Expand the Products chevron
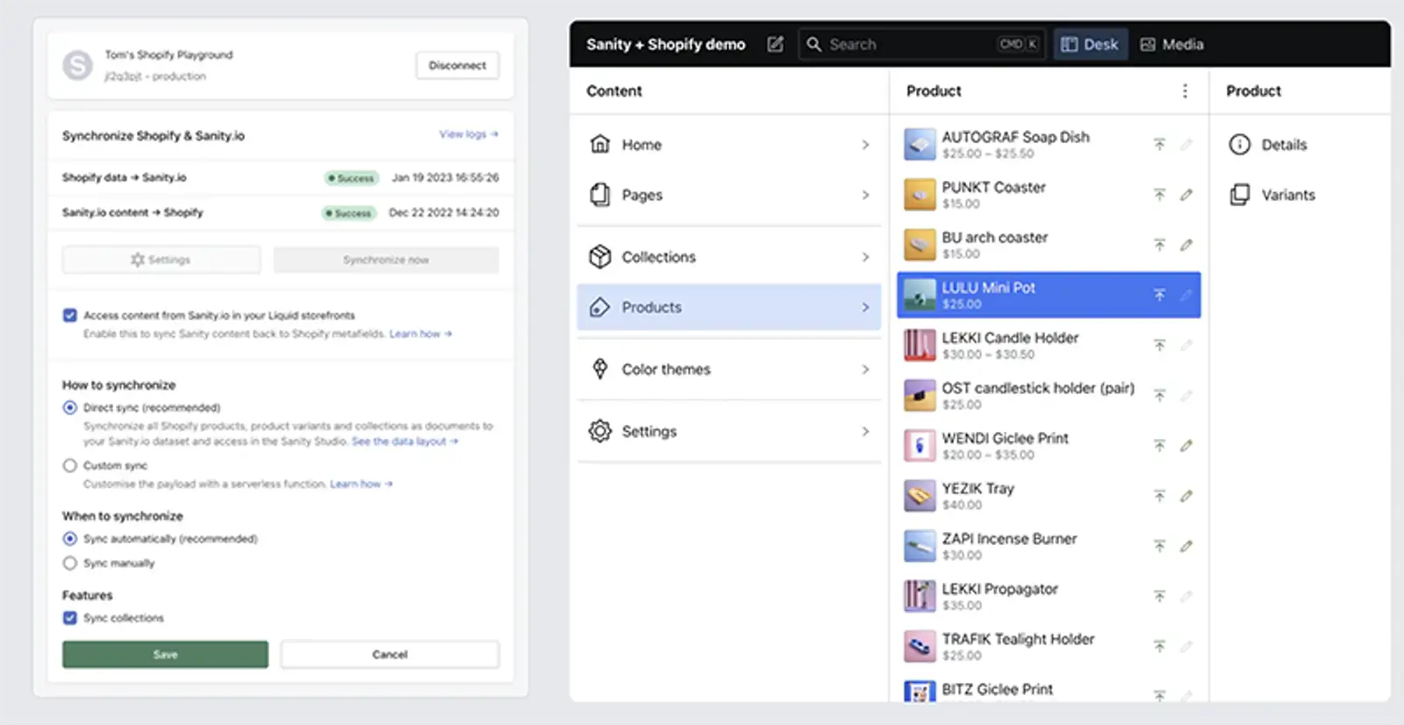The height and width of the screenshot is (725, 1404). pyautogui.click(x=865, y=307)
